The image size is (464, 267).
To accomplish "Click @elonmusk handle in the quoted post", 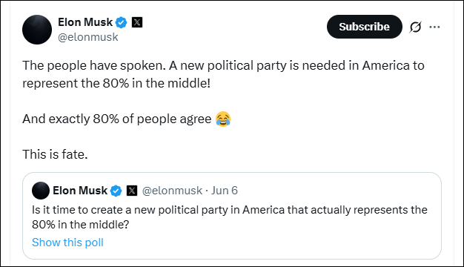I will tap(172, 191).
